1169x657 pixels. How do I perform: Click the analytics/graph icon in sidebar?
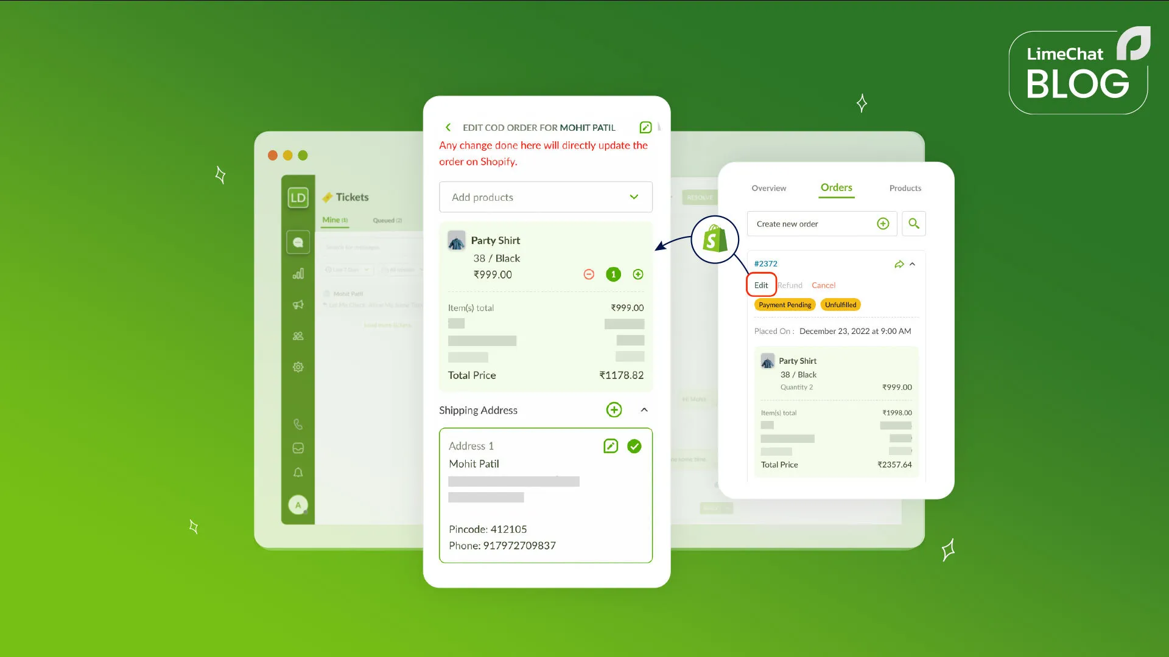pyautogui.click(x=298, y=274)
